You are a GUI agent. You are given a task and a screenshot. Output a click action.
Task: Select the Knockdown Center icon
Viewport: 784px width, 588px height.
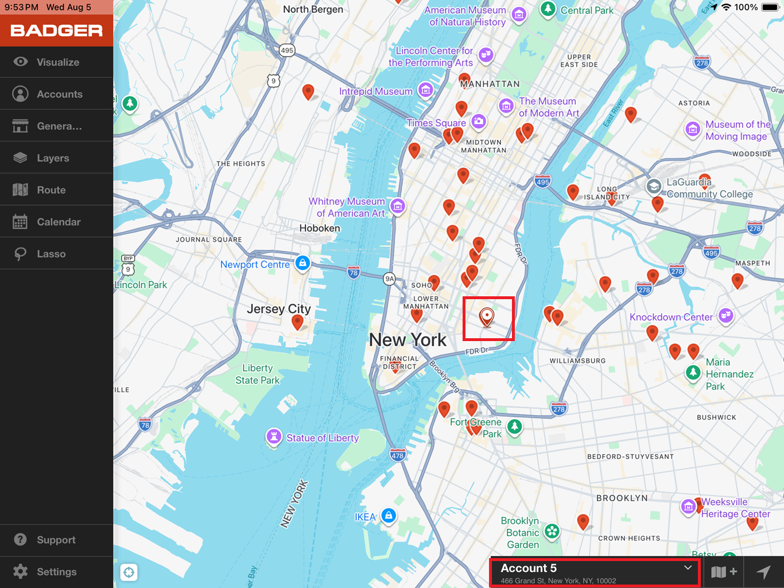(726, 316)
